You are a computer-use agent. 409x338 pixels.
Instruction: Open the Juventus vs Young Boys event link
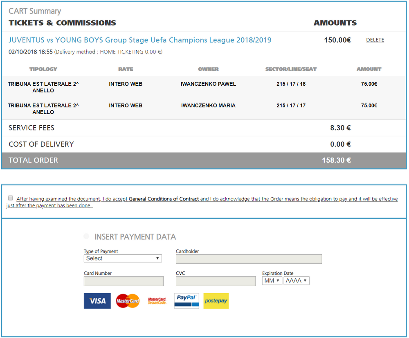[x=140, y=40]
